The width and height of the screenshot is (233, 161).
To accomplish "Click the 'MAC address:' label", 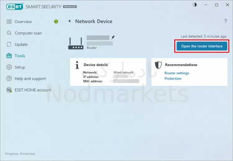I will point(93,81).
